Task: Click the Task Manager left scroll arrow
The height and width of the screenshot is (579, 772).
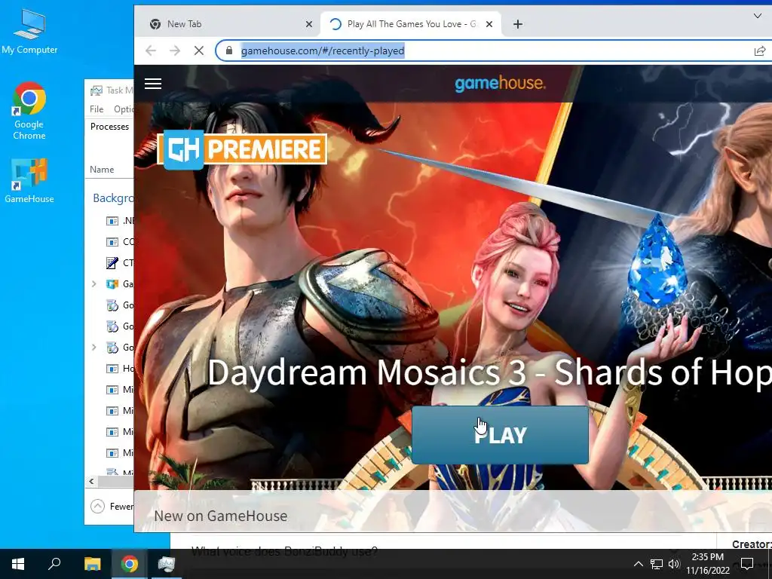Action: (91, 482)
